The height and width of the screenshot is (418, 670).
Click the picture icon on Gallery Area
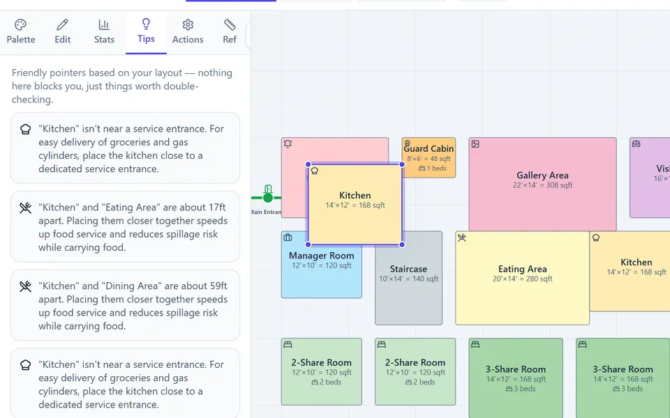tap(475, 144)
